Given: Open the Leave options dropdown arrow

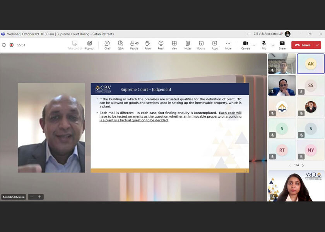Looking at the screenshot, I should tap(317, 45).
